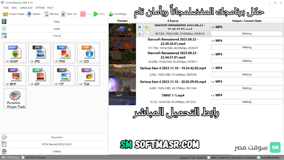Screen dimensions: 284x160
Task: Start the conversion with green arrow
Action: (x=99, y=14)
